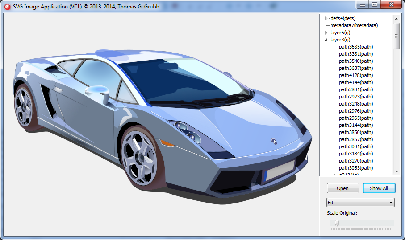Image resolution: width=405 pixels, height=240 pixels.
Task: Maximize the SVG Image Application window
Action: pos(375,4)
